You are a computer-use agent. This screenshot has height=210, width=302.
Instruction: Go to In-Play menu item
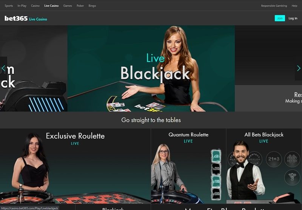tap(22, 6)
